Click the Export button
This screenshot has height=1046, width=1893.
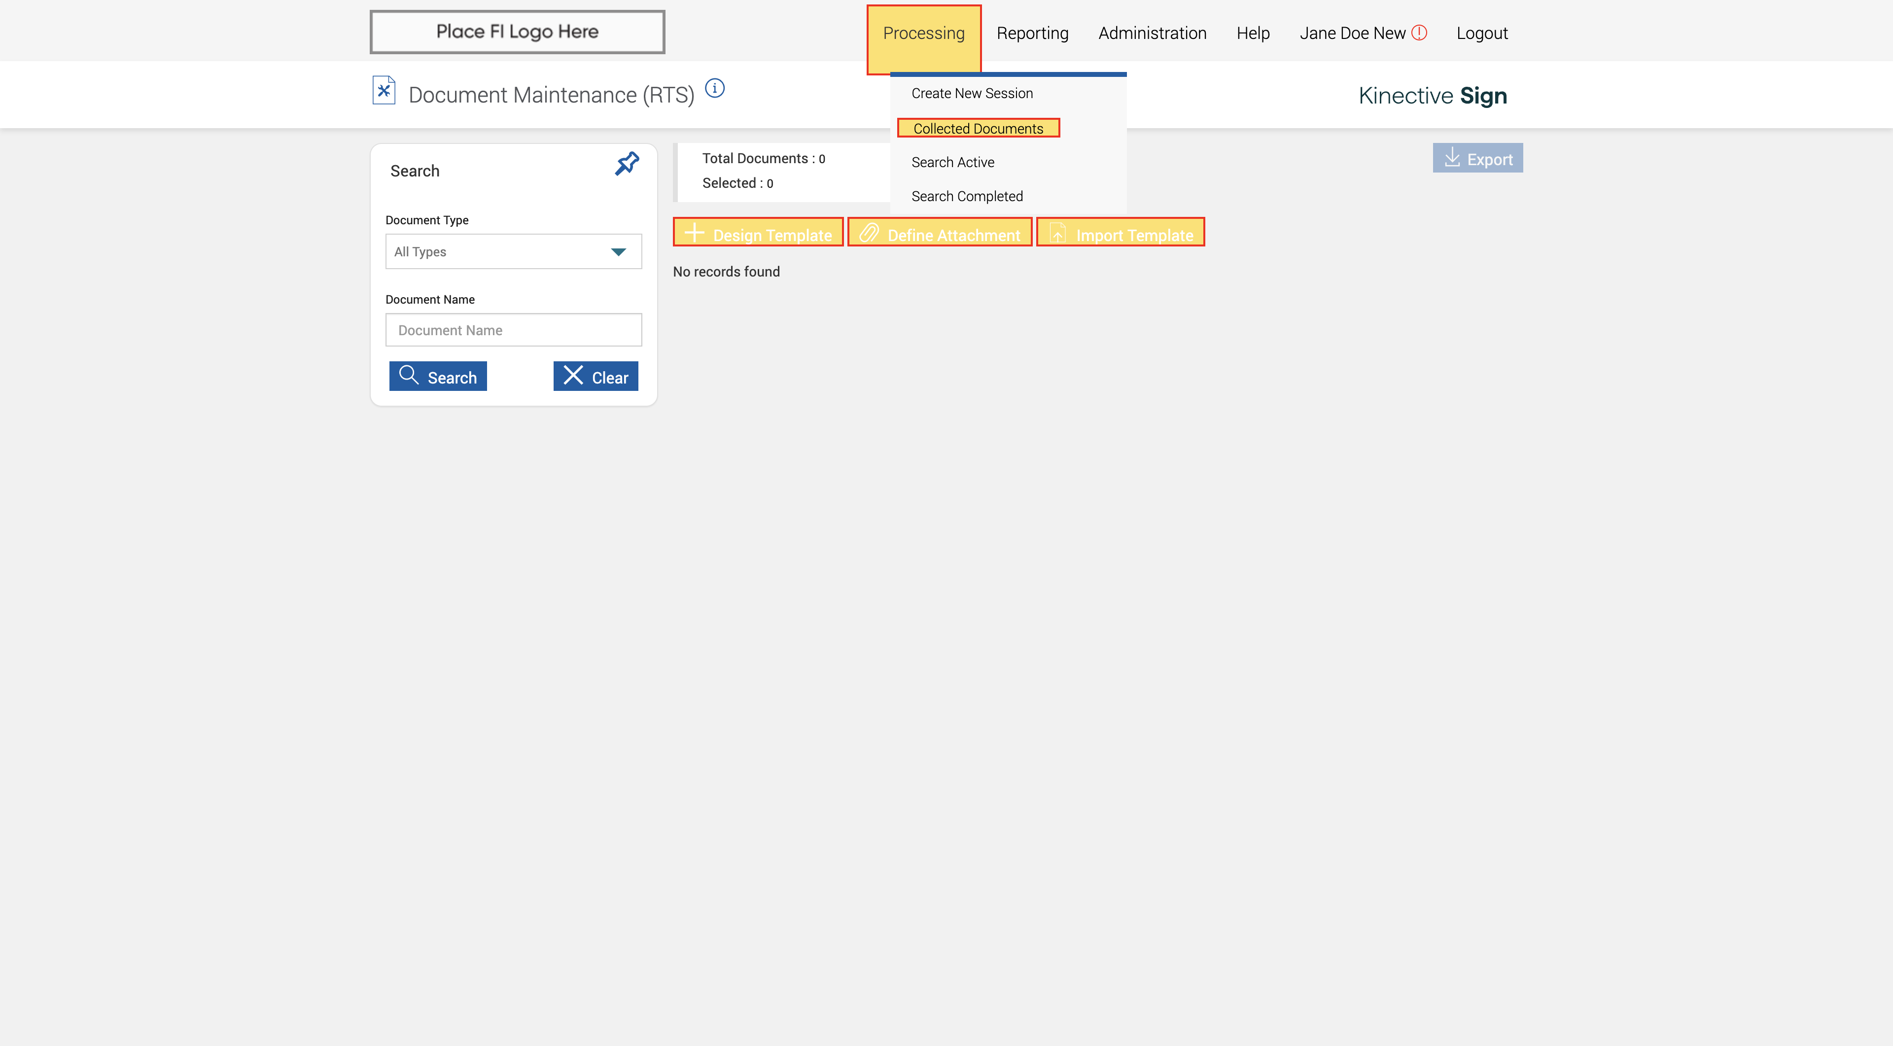pos(1477,159)
